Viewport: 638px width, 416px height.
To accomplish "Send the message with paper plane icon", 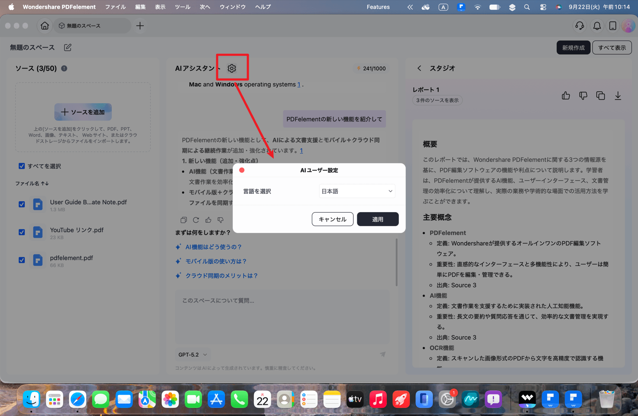I will pos(382,354).
